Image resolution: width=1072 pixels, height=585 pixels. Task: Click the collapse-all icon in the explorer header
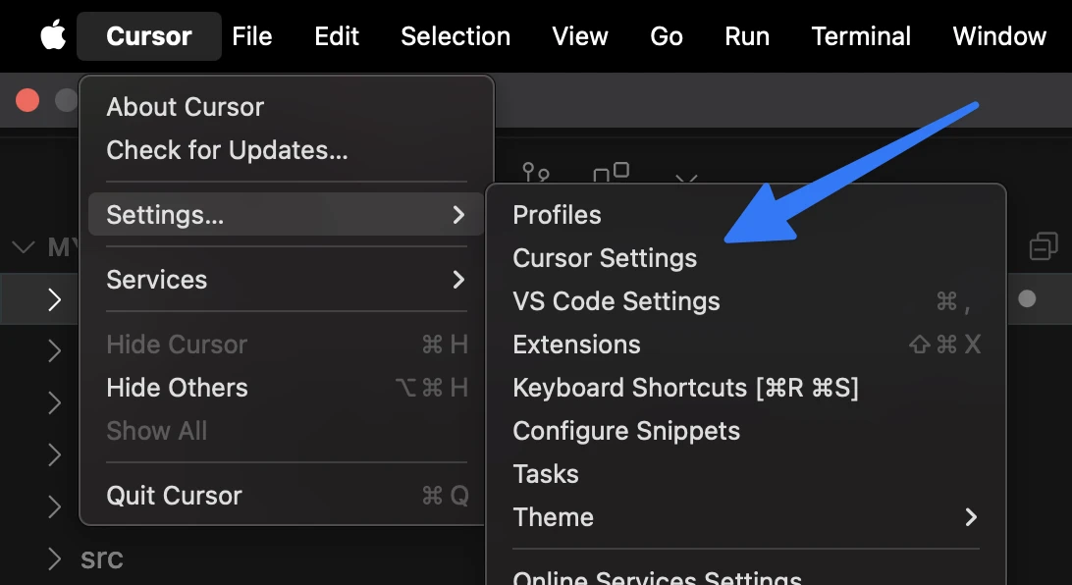(1043, 246)
